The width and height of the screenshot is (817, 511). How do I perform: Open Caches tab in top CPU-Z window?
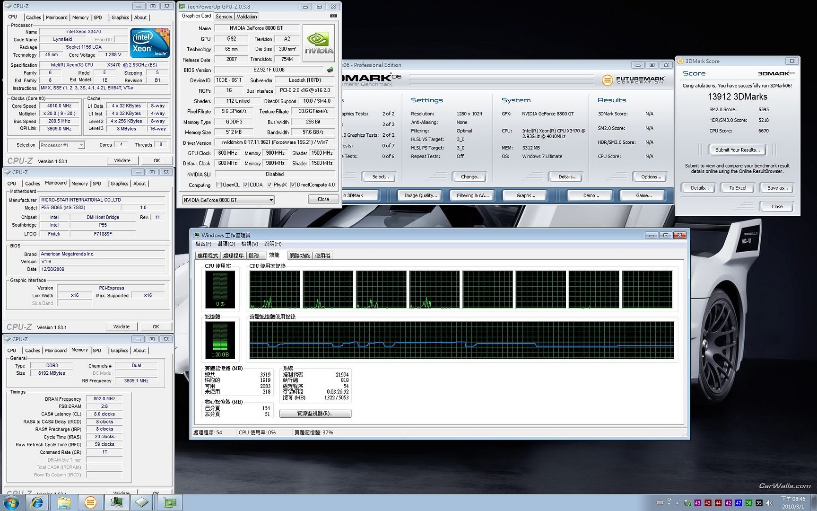click(x=33, y=18)
